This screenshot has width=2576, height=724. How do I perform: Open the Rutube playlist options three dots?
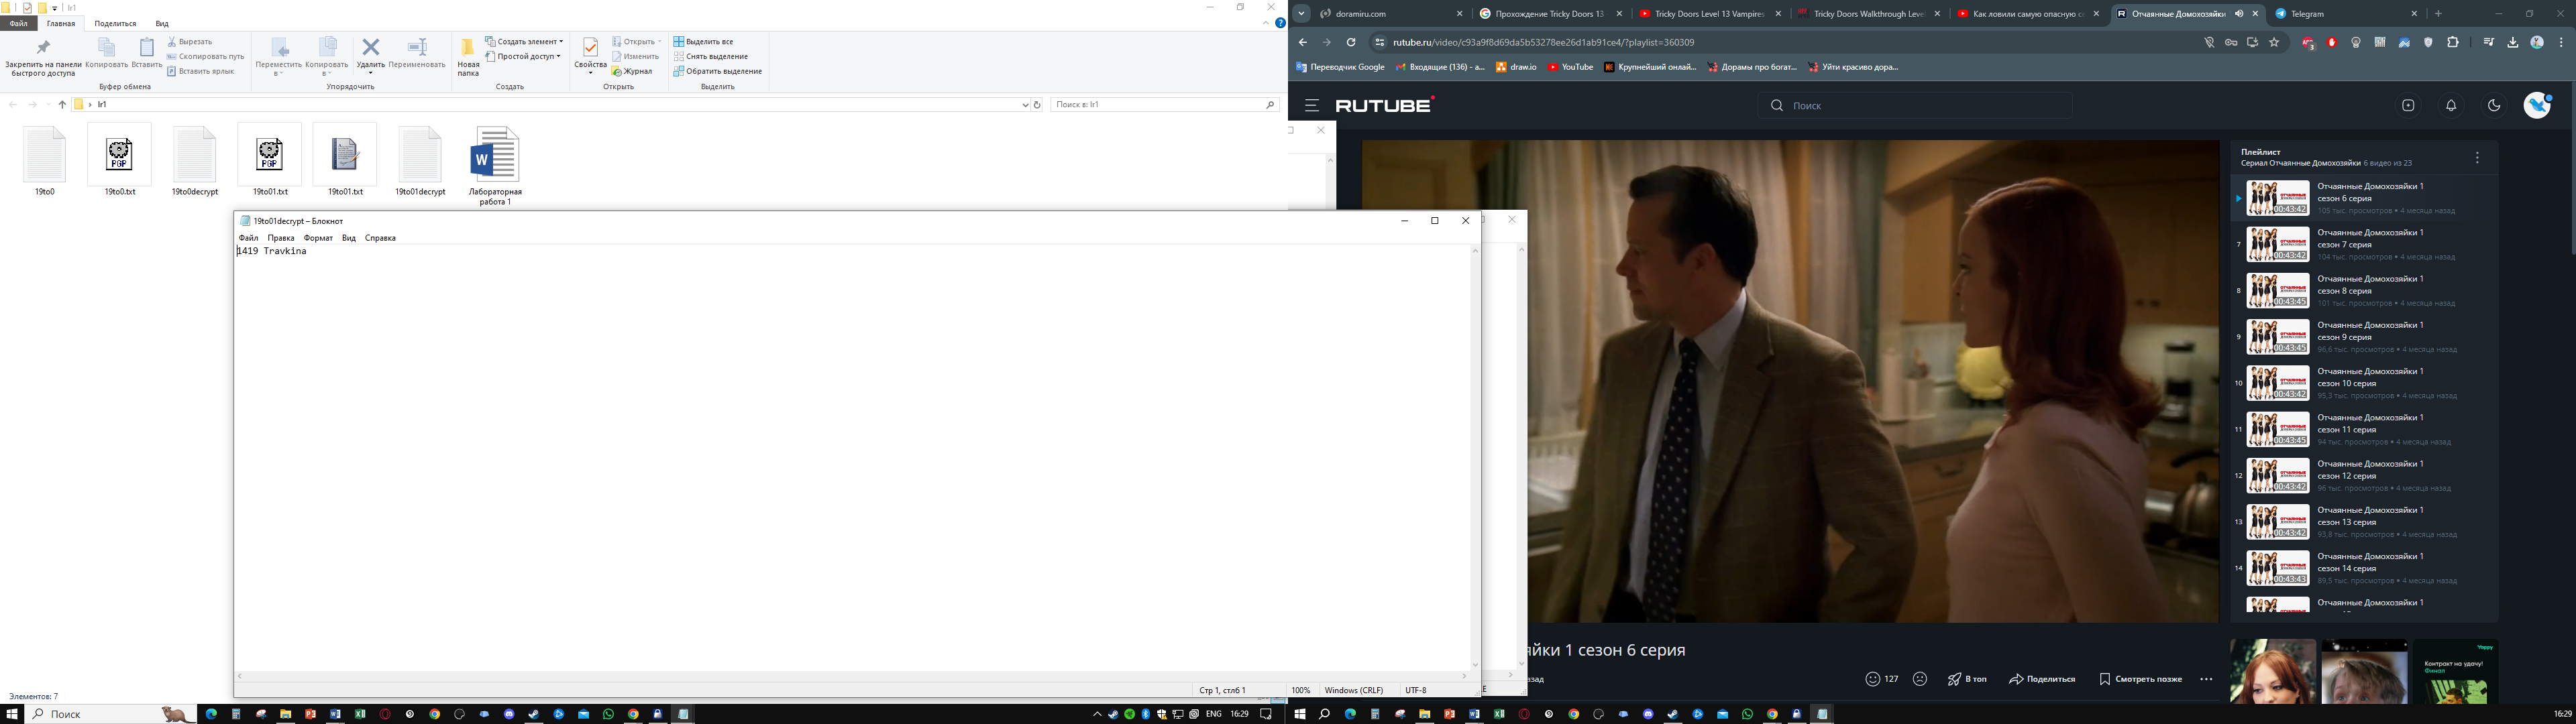tap(2477, 158)
